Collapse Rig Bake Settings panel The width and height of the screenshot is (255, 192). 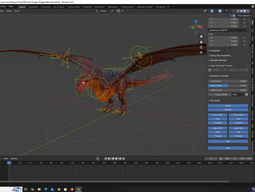click(x=218, y=60)
